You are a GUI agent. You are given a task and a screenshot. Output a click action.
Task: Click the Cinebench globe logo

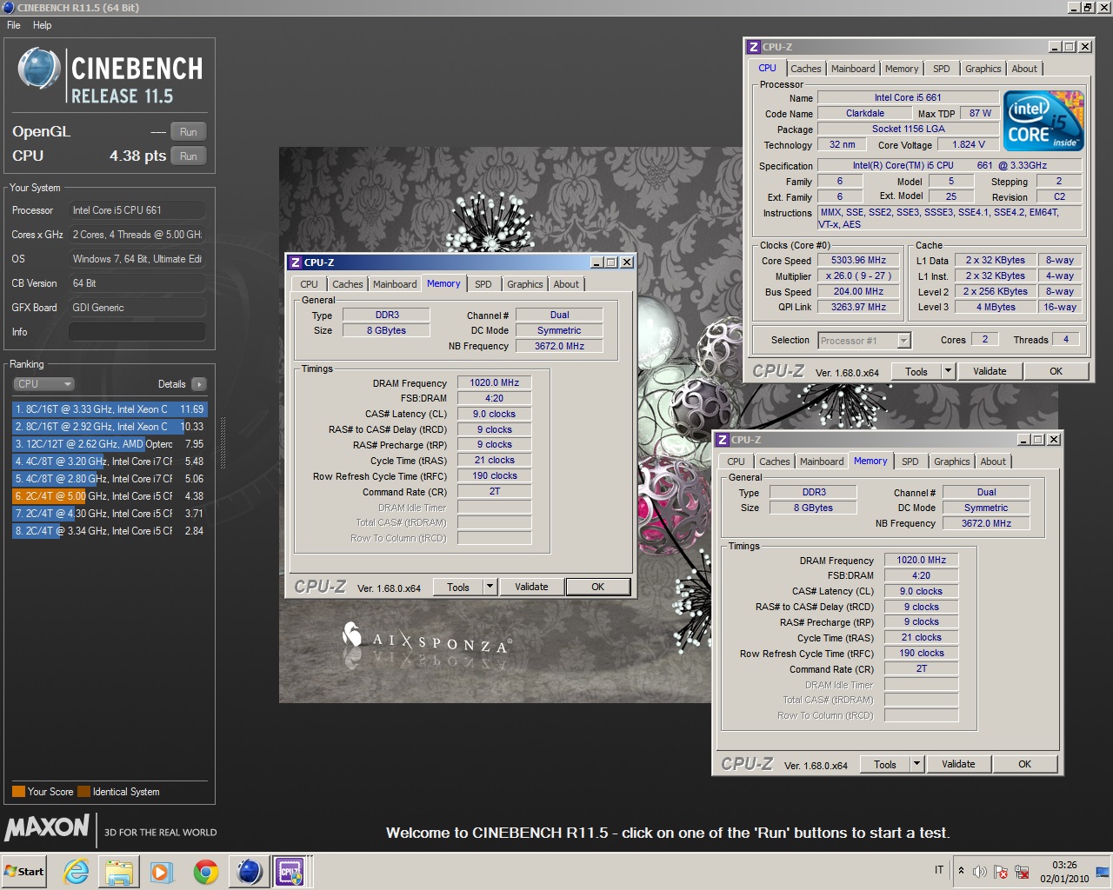[38, 70]
